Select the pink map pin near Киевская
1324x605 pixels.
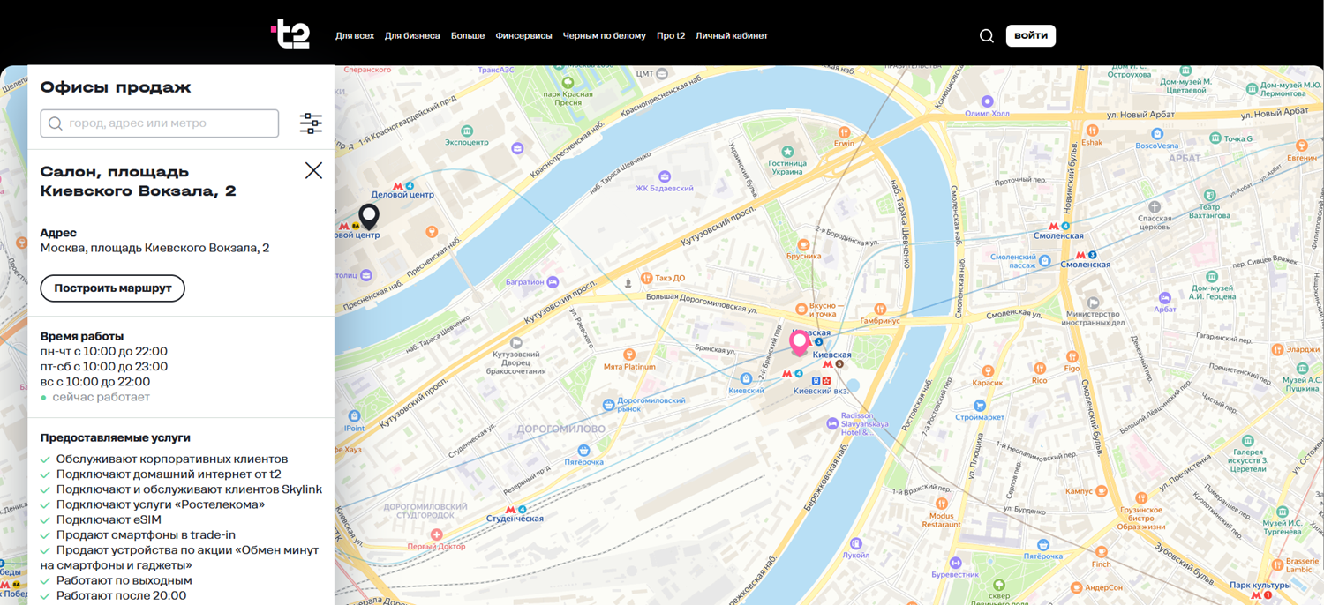pos(800,342)
